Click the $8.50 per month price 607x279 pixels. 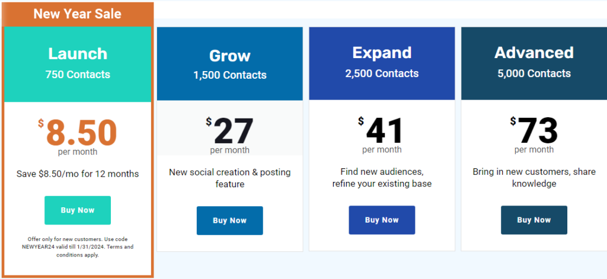[x=78, y=133]
